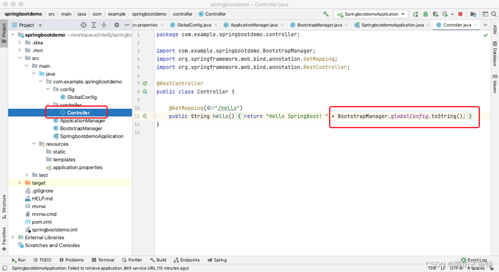Open the SpringbootdemoApplication run configuration dropdown

[x=371, y=14]
